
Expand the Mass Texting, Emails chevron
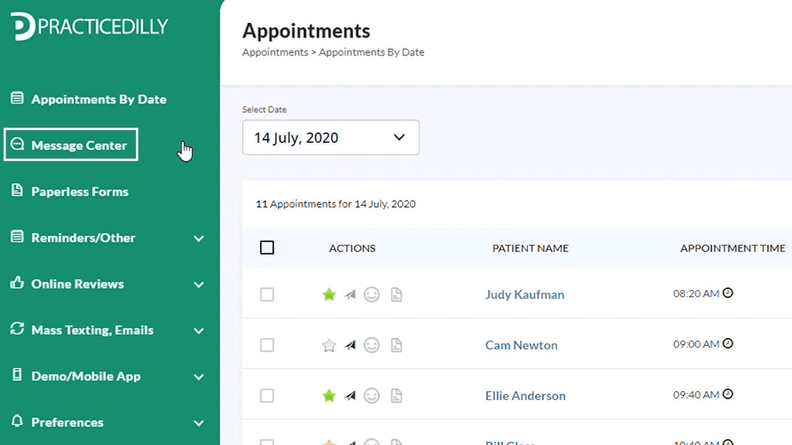tap(199, 331)
